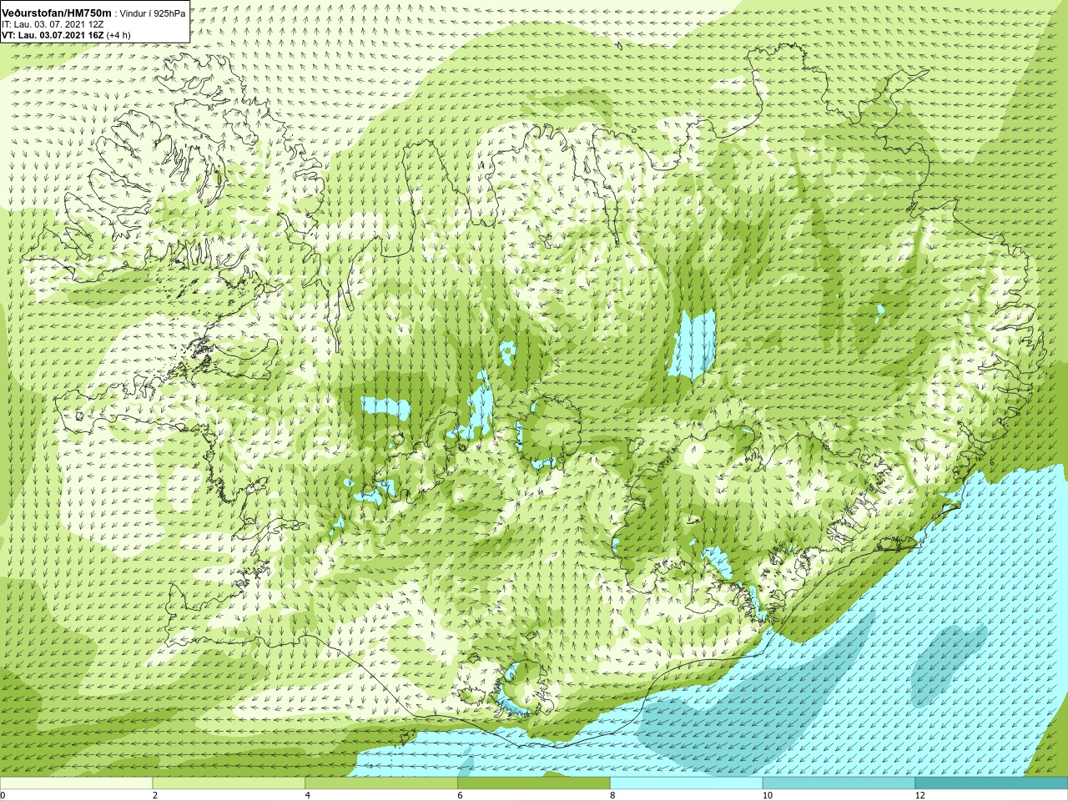1068x801 pixels.
Task: Click the 8–10 light cyan legend band
Action: 686,783
